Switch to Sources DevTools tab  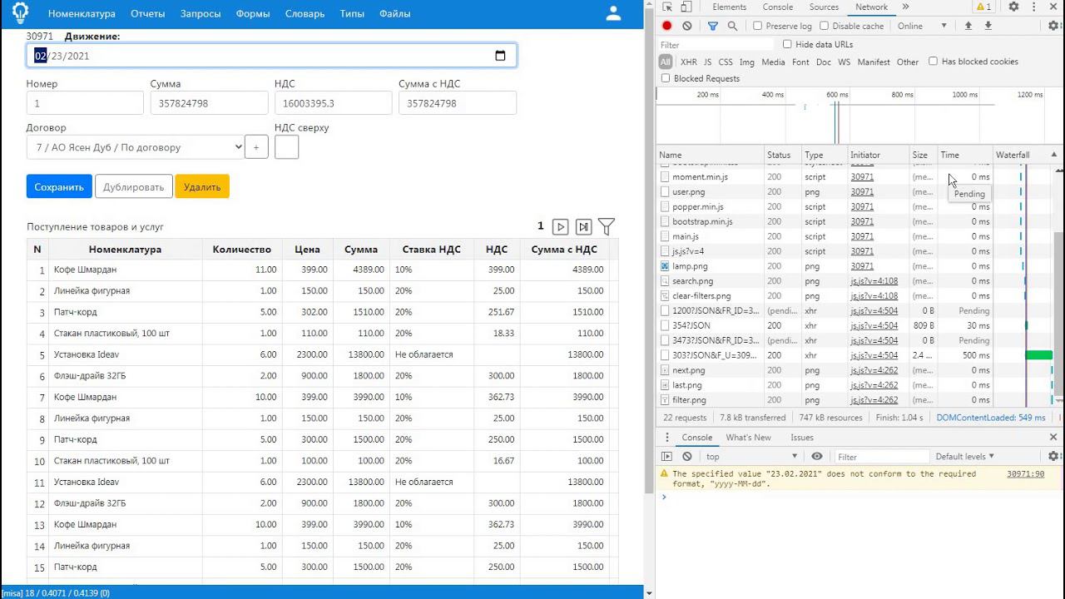click(x=824, y=7)
